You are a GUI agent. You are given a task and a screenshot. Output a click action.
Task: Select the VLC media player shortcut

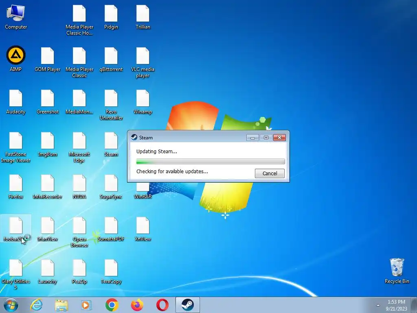coord(143,63)
